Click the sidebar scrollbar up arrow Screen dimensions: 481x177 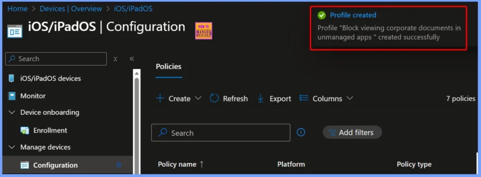point(137,73)
